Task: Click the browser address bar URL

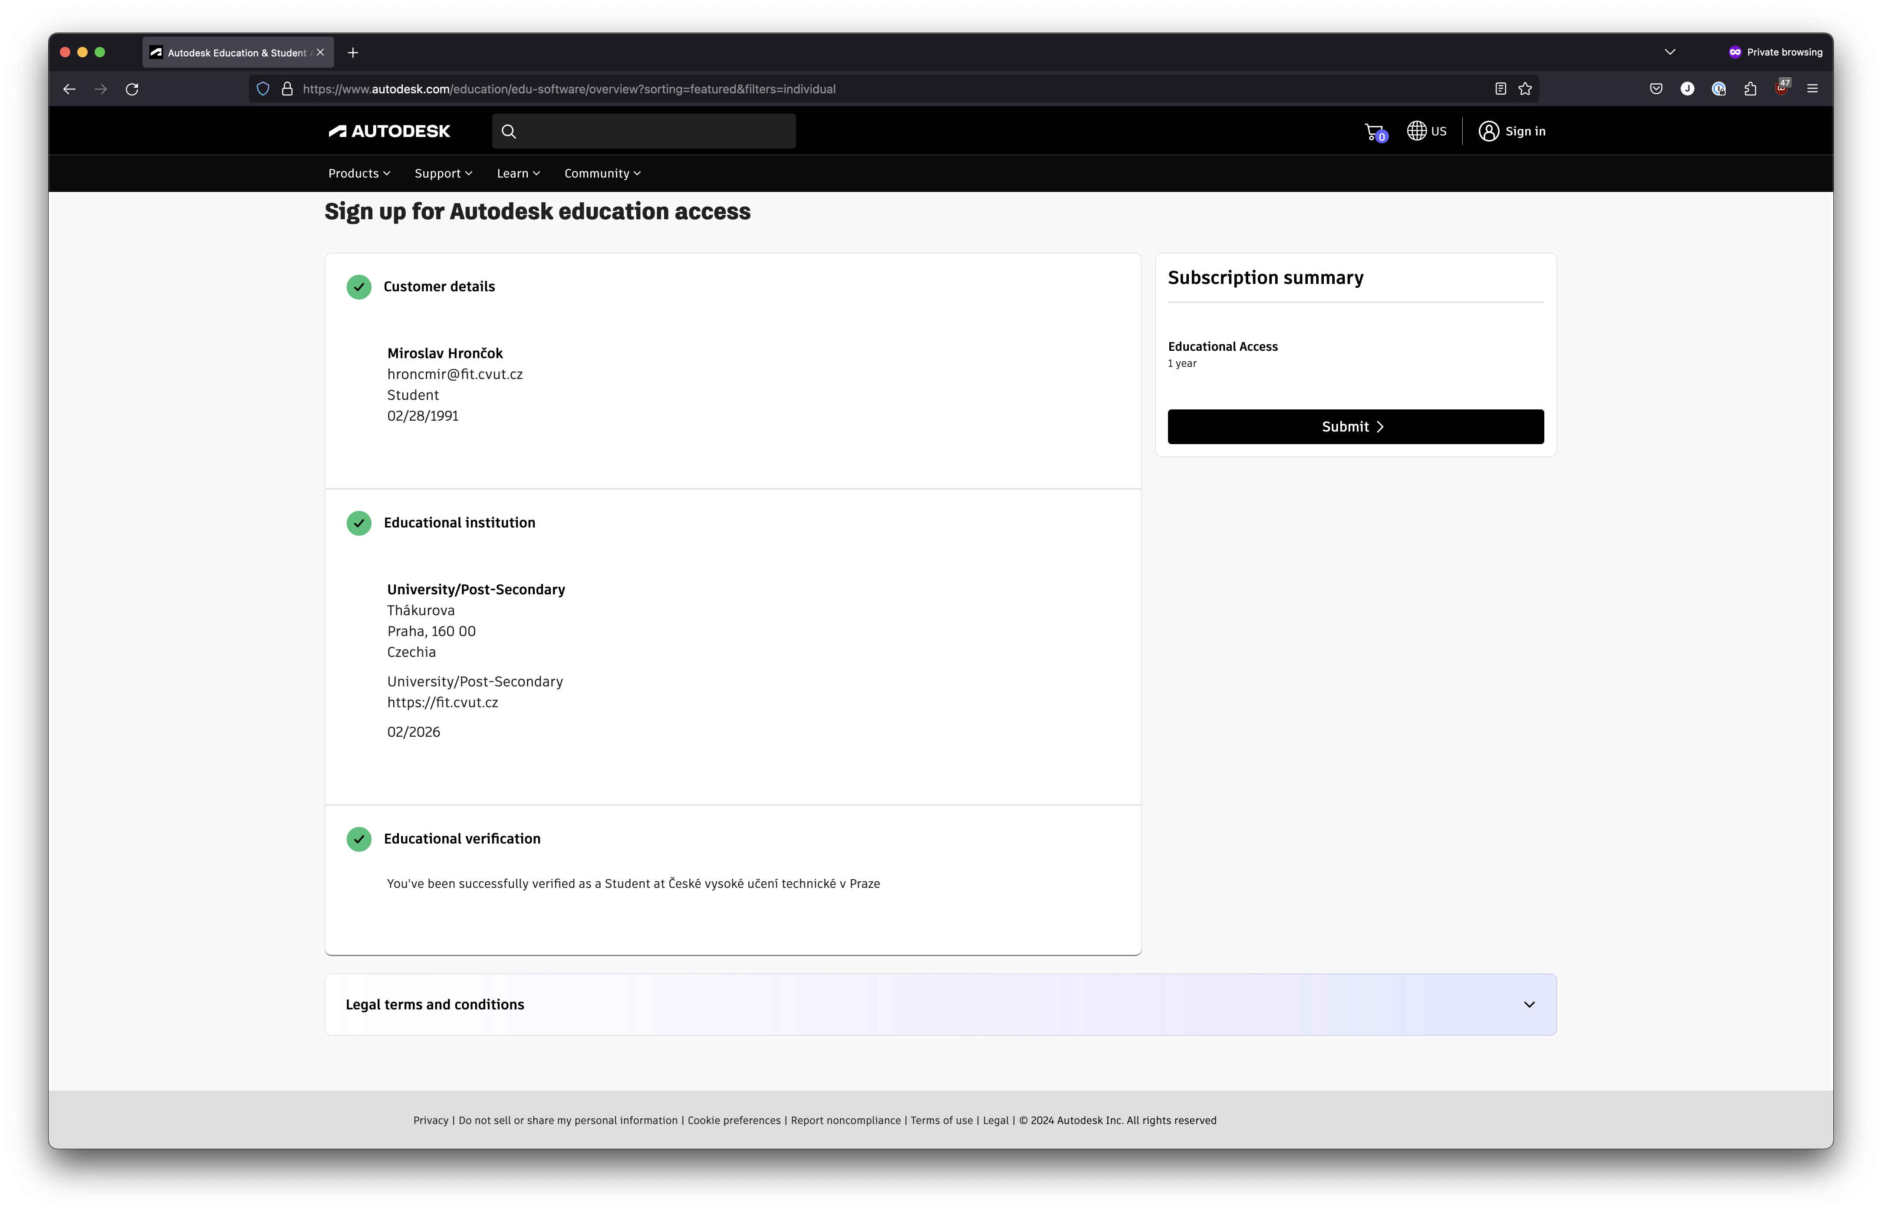Action: click(x=569, y=89)
